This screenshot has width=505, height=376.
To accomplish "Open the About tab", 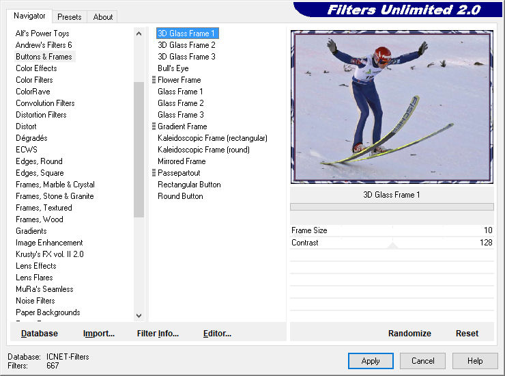I will click(103, 17).
